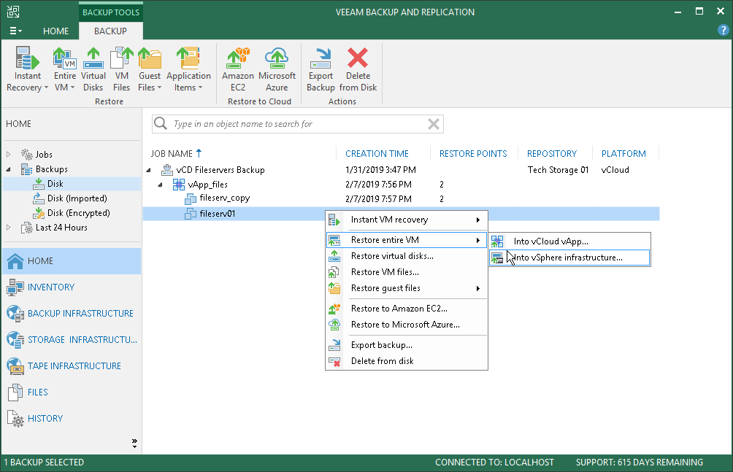Collapse the vCD Fileservers Backup row
Viewport: 733px width, 472px height.
(149, 170)
